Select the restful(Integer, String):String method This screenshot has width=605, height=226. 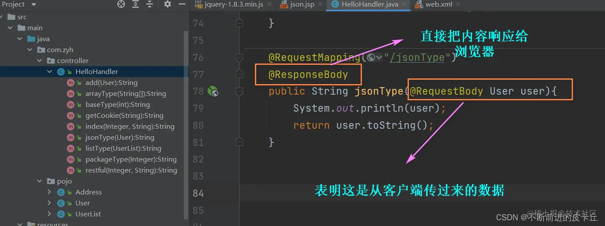click(x=131, y=170)
